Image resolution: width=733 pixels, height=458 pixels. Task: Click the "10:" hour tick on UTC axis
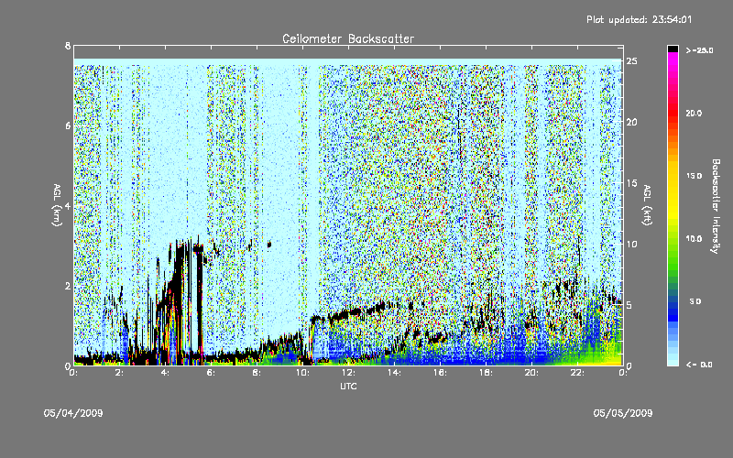(302, 373)
